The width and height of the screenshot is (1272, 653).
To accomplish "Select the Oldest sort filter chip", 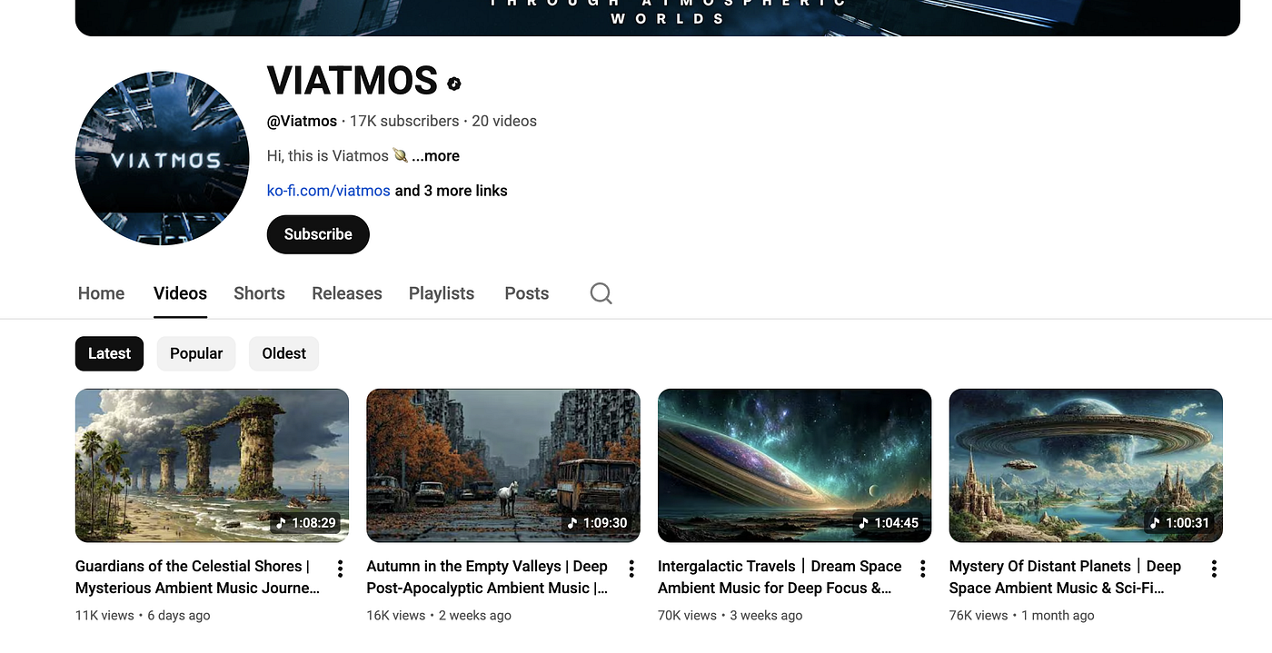I will (283, 353).
